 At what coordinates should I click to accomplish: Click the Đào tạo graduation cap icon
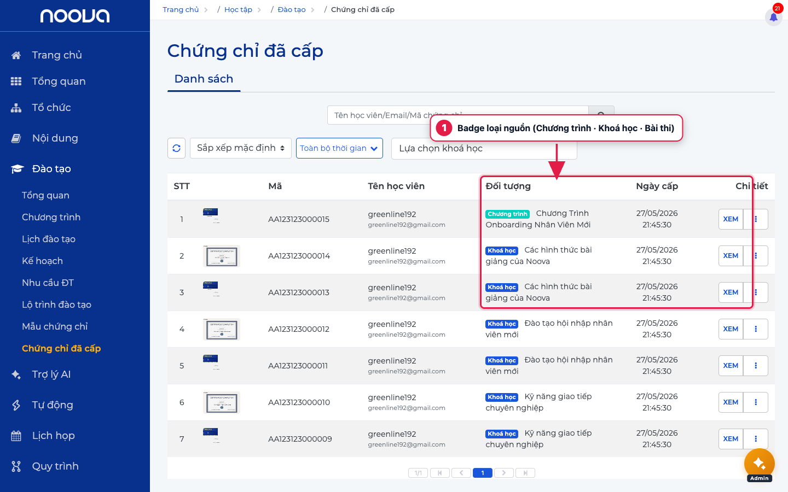pyautogui.click(x=17, y=169)
